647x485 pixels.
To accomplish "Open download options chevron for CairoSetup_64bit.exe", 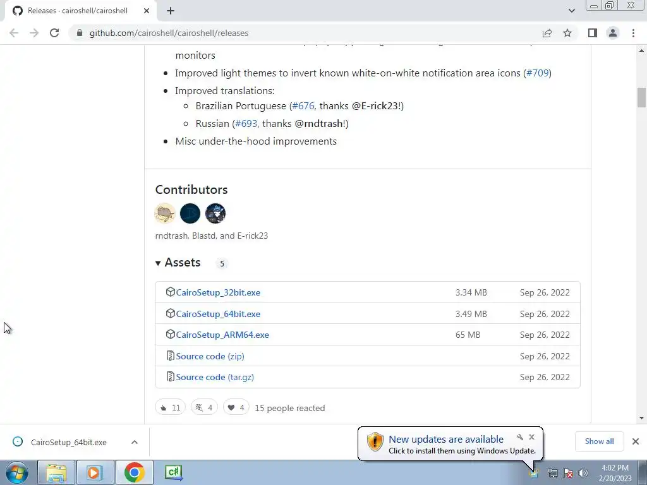I will click(x=135, y=442).
